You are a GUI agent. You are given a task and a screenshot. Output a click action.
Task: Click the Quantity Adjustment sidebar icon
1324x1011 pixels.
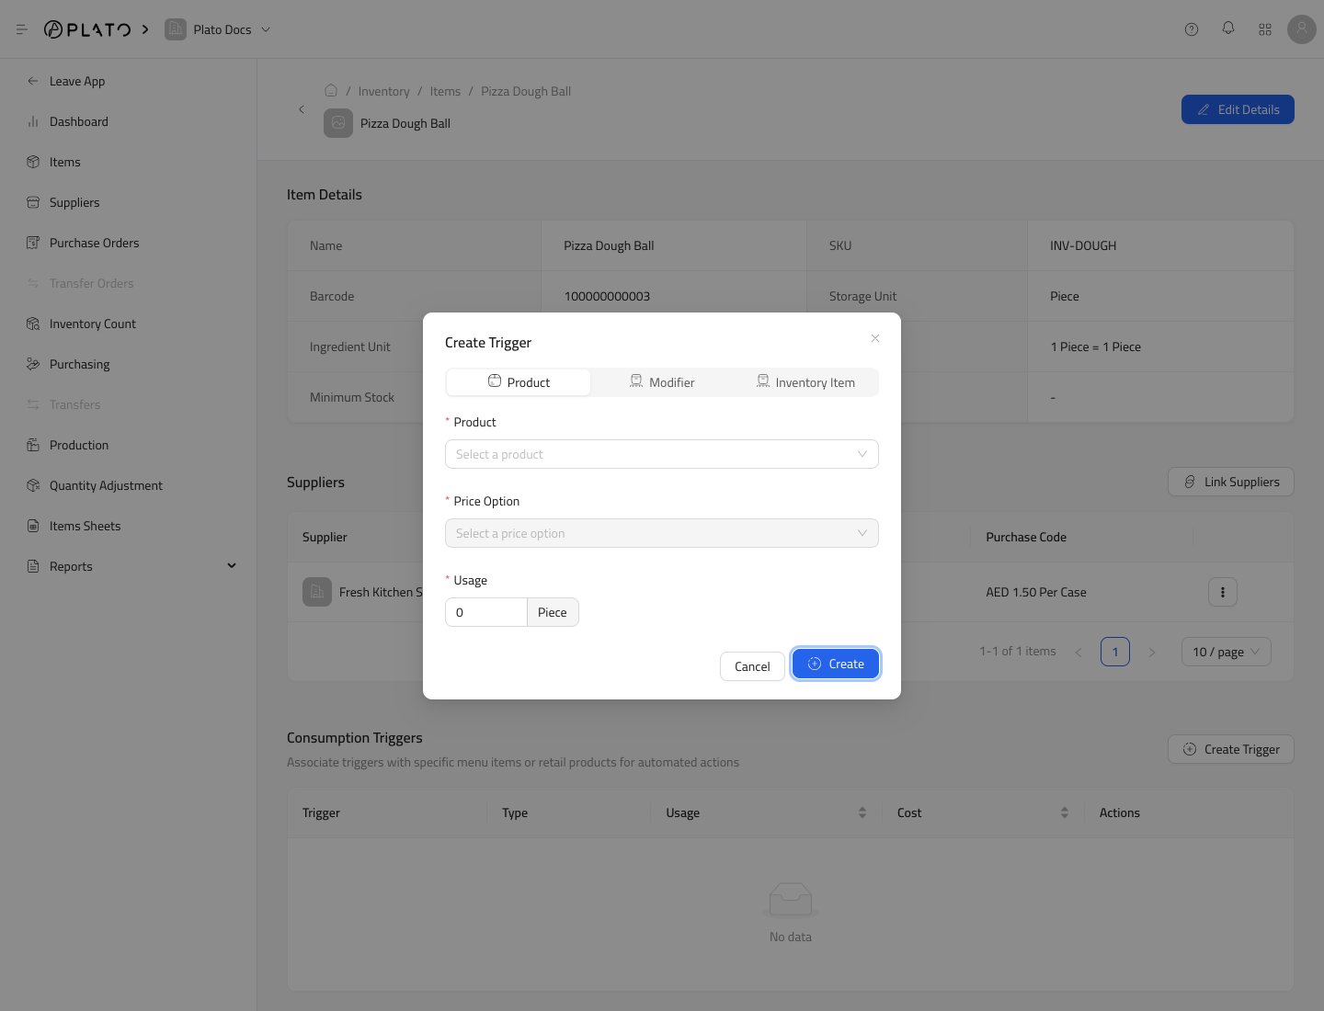click(x=33, y=485)
